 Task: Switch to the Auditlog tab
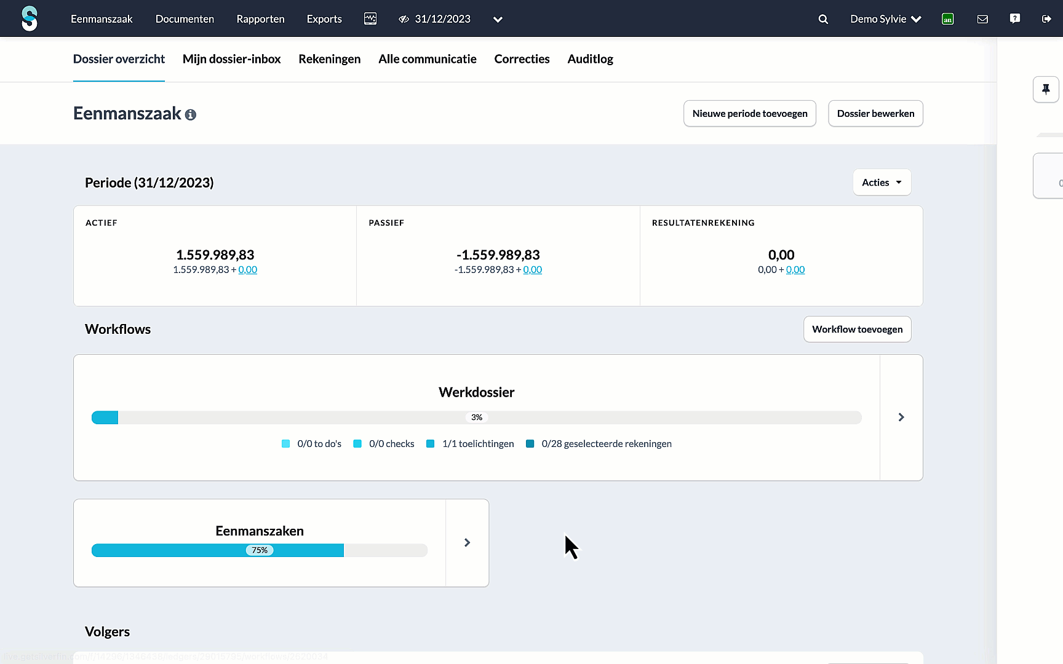point(590,59)
